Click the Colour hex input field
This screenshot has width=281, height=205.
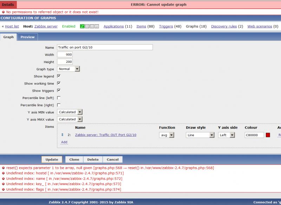(254, 135)
